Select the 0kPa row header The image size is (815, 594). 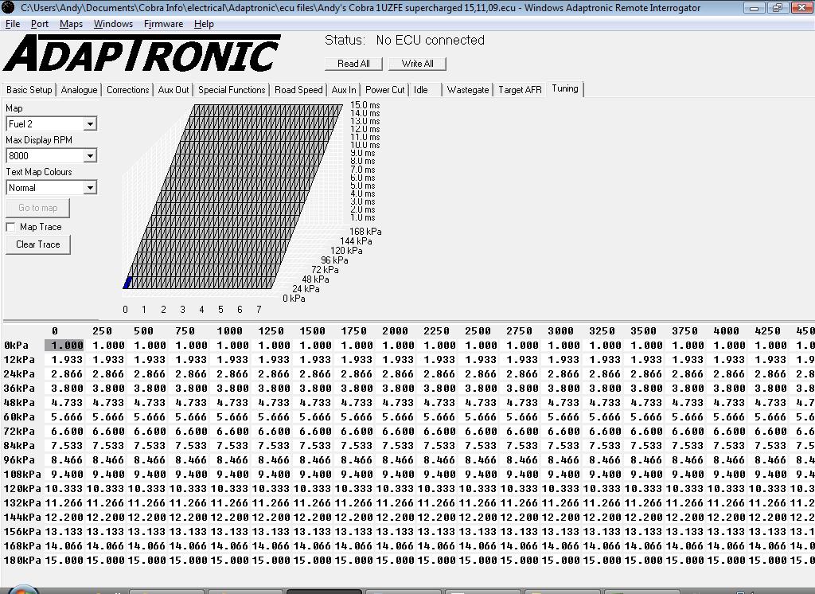pos(16,345)
